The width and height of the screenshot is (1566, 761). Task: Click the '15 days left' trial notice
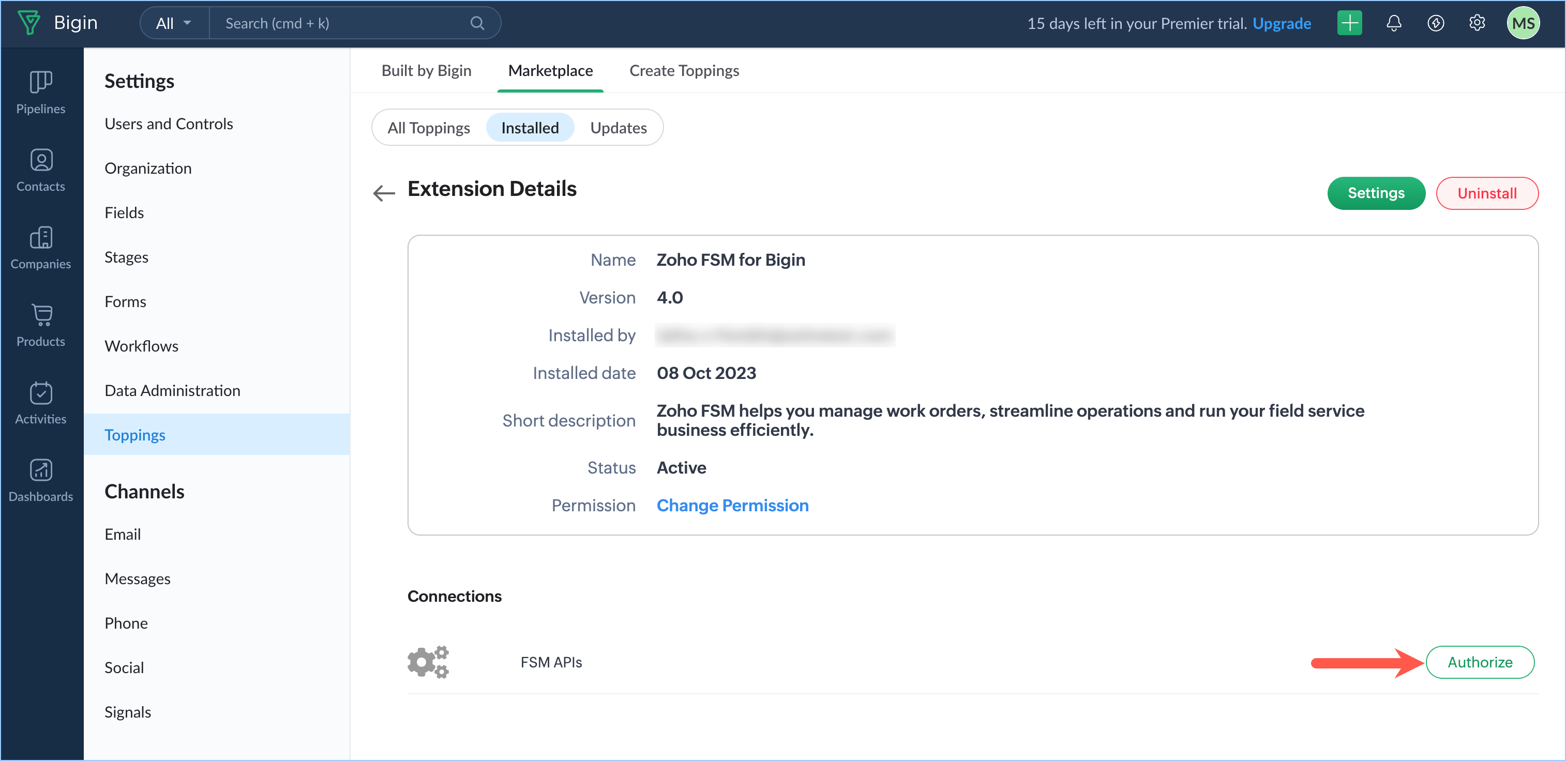click(x=1137, y=23)
